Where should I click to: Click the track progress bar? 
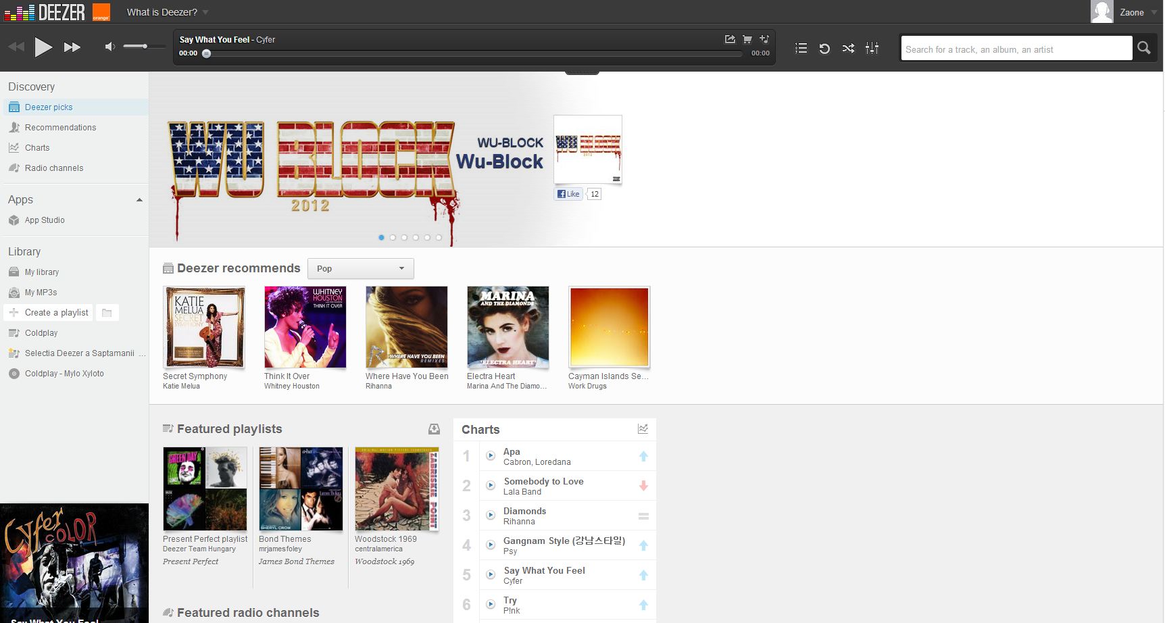point(473,53)
